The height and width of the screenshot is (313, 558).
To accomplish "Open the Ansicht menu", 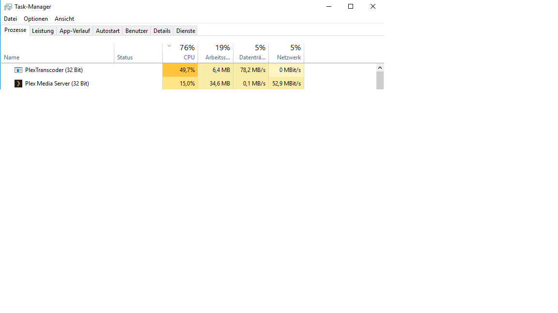I will tap(64, 19).
